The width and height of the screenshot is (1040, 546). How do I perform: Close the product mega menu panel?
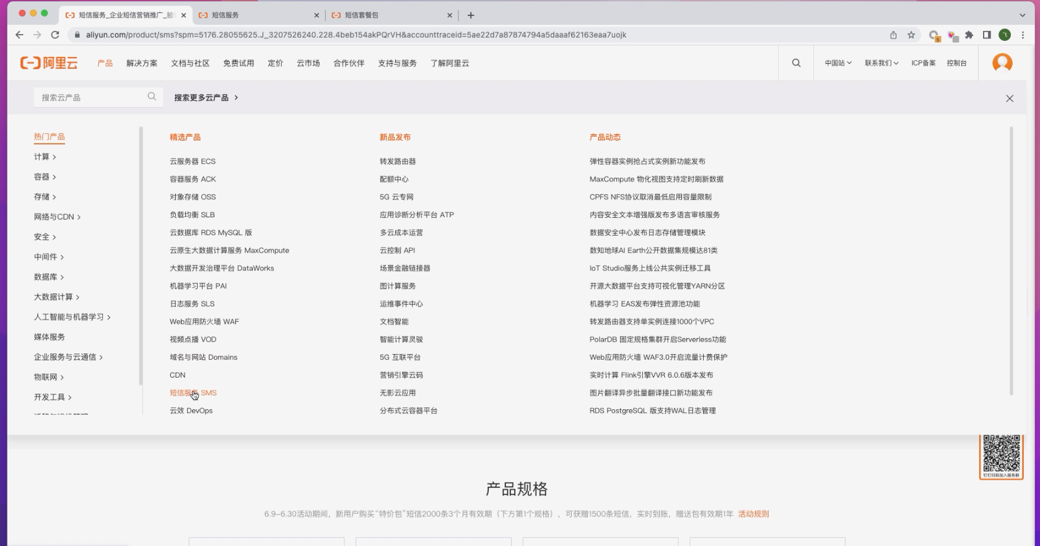coord(1010,98)
